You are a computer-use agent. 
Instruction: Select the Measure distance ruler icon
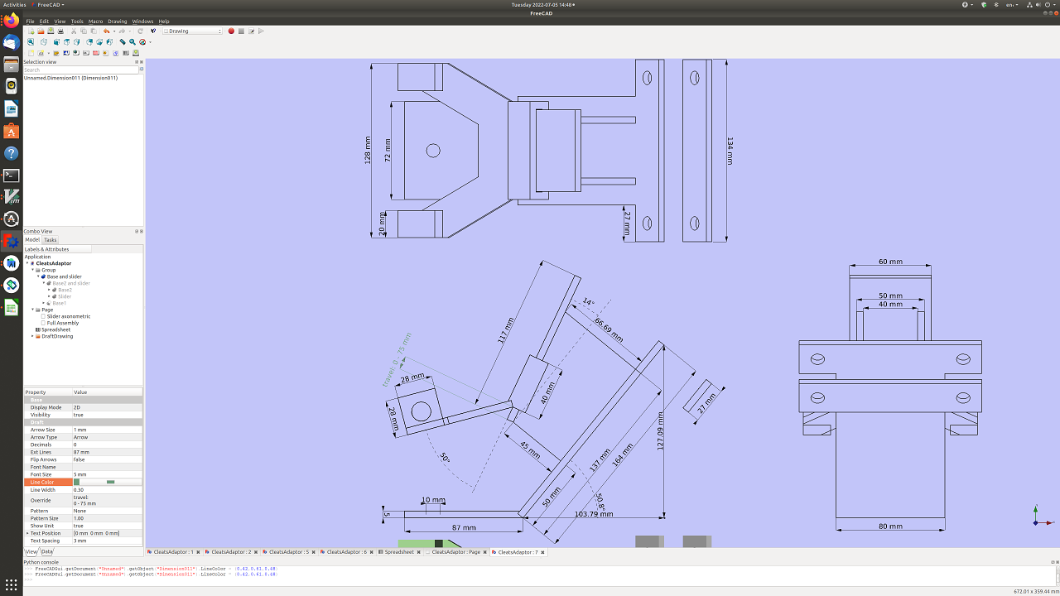coord(123,41)
